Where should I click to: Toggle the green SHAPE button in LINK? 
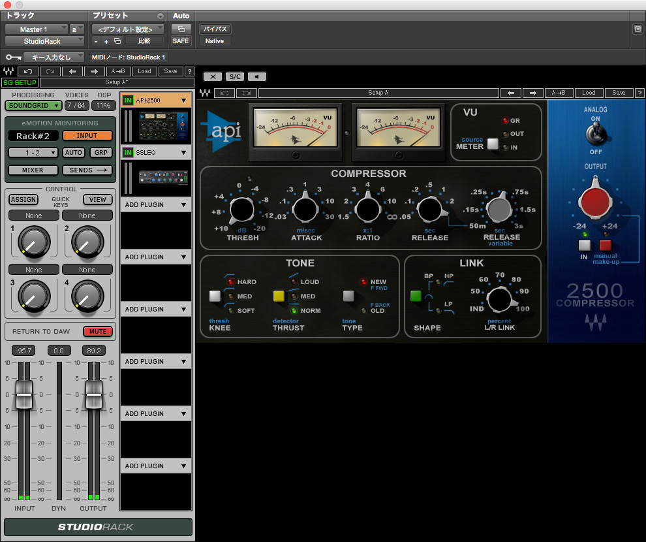pyautogui.click(x=416, y=296)
